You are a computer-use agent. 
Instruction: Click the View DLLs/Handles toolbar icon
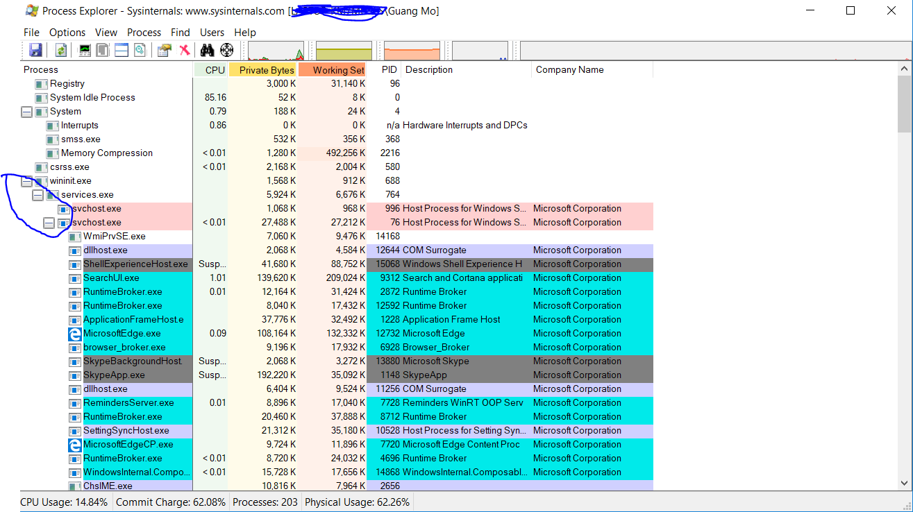(140, 50)
